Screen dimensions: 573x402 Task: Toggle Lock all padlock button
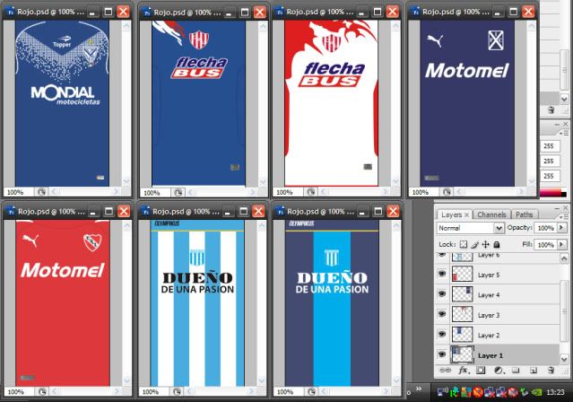click(x=496, y=244)
